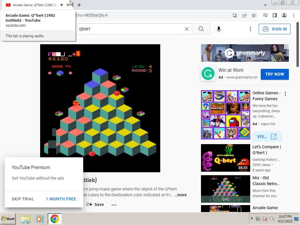Viewport: 300px width, 225px height.
Task: Close the Arcade Game Q*bert tab
Action: [68, 5]
